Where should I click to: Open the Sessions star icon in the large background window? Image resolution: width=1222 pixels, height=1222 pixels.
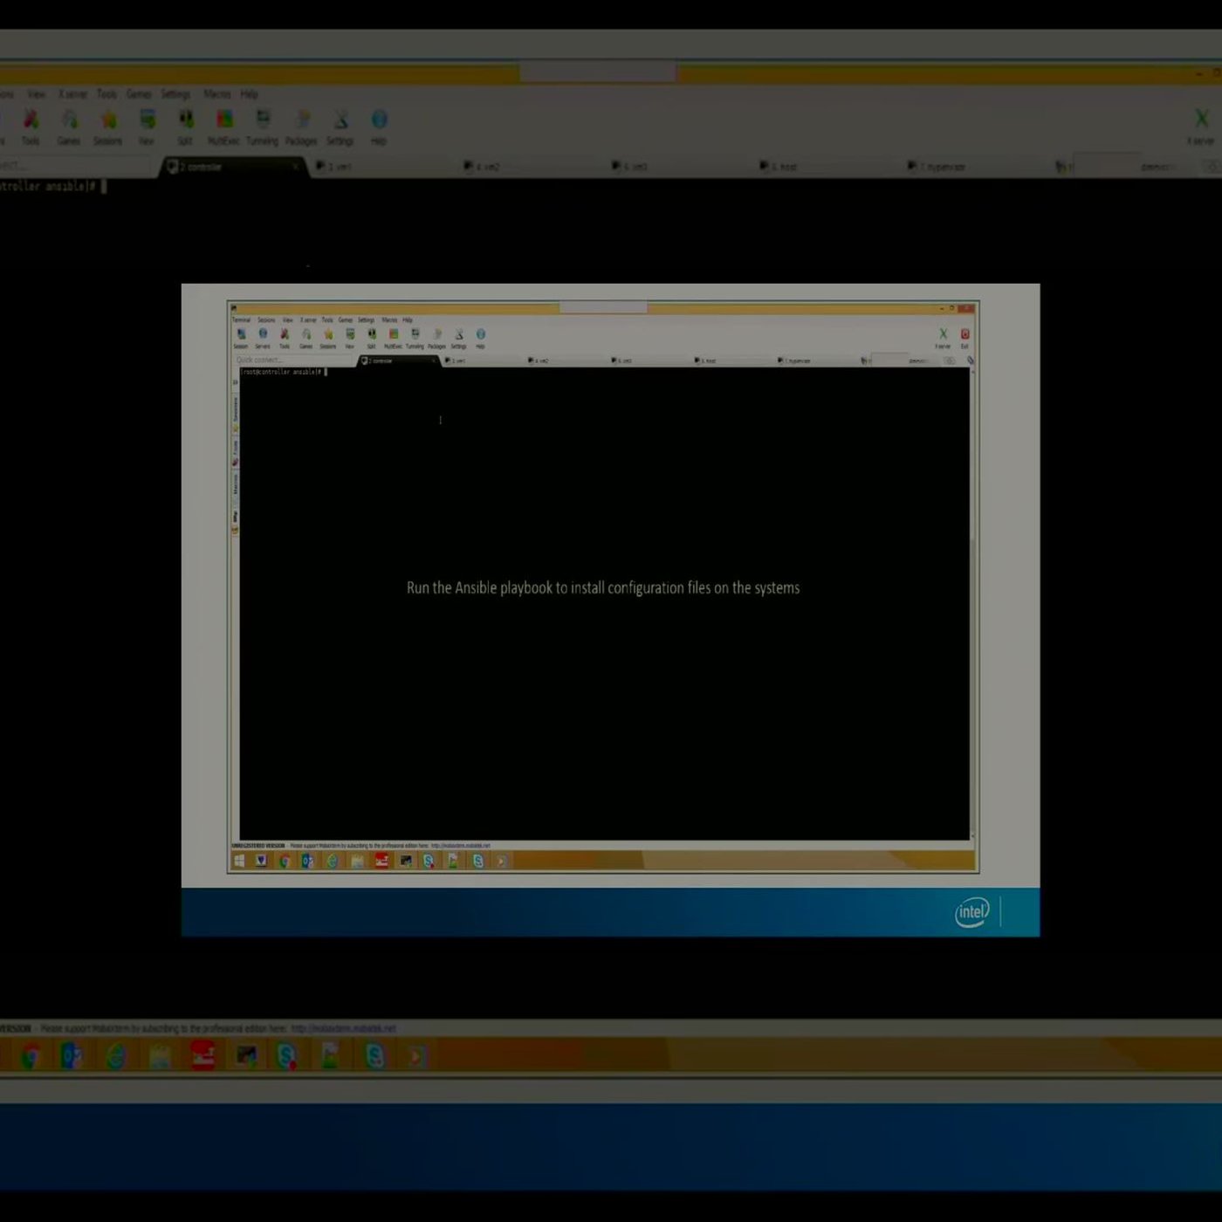click(108, 120)
